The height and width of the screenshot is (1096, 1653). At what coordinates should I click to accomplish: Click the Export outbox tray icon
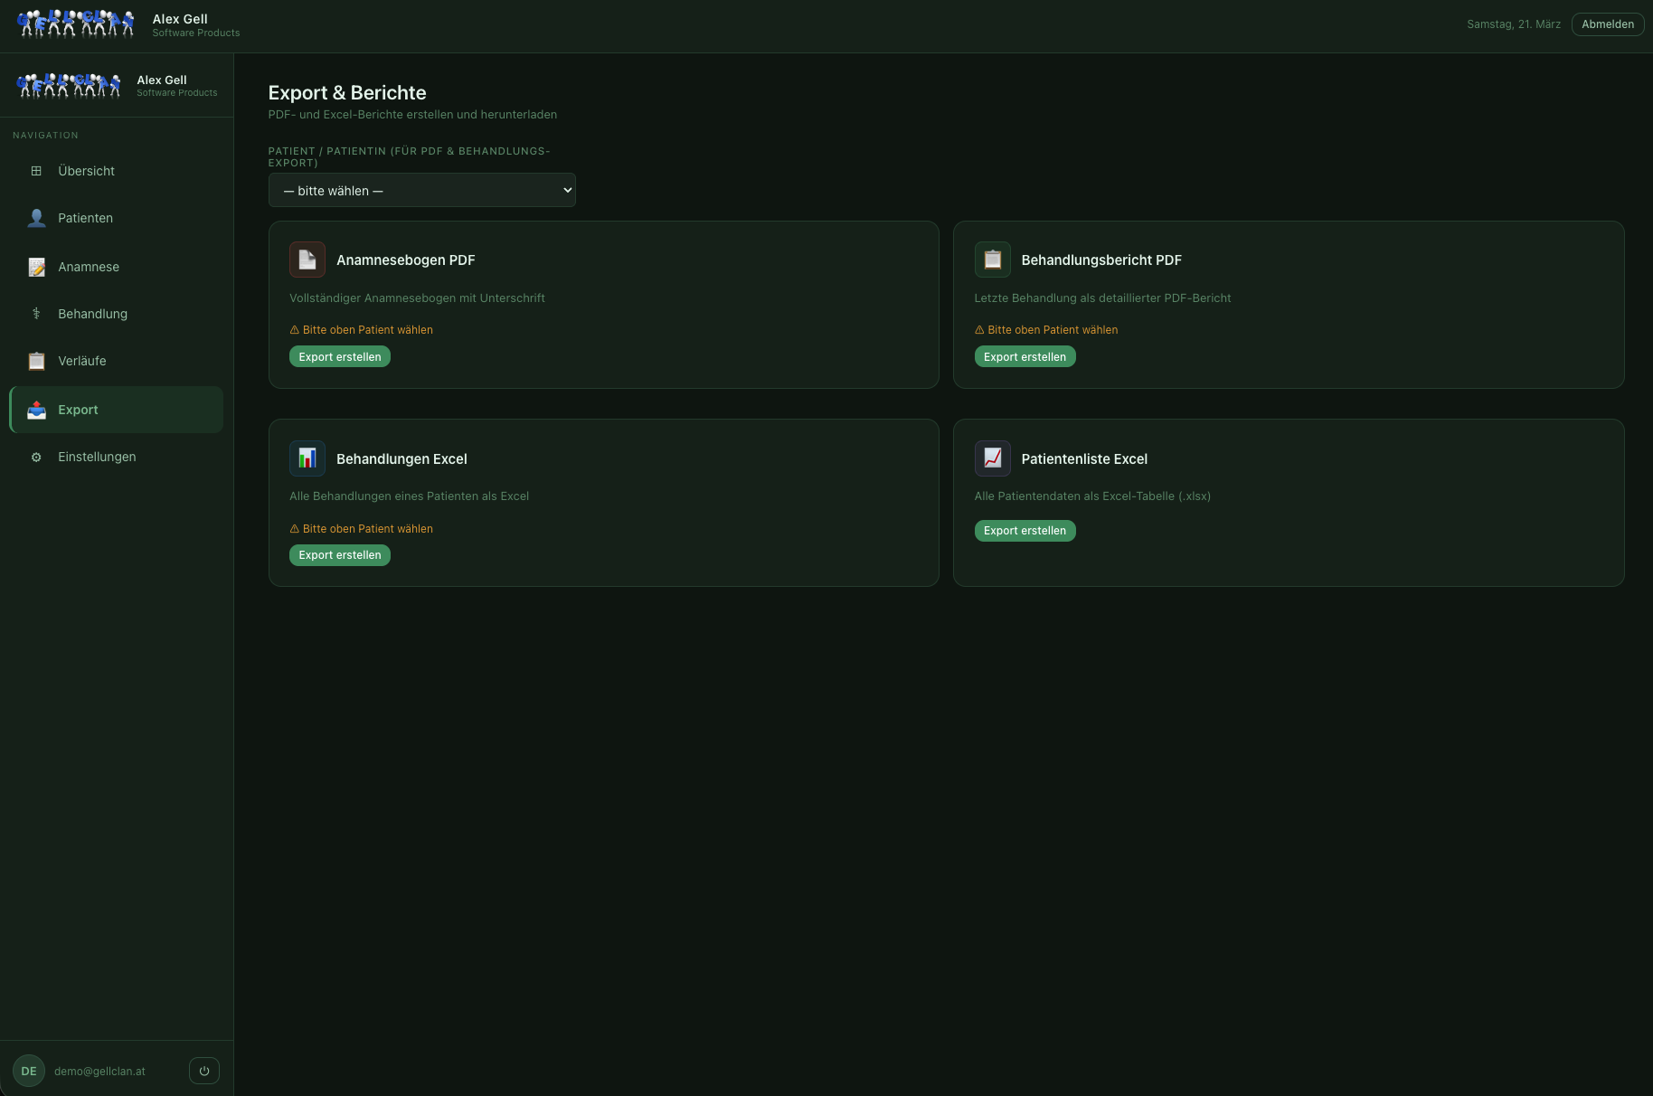[x=36, y=410]
